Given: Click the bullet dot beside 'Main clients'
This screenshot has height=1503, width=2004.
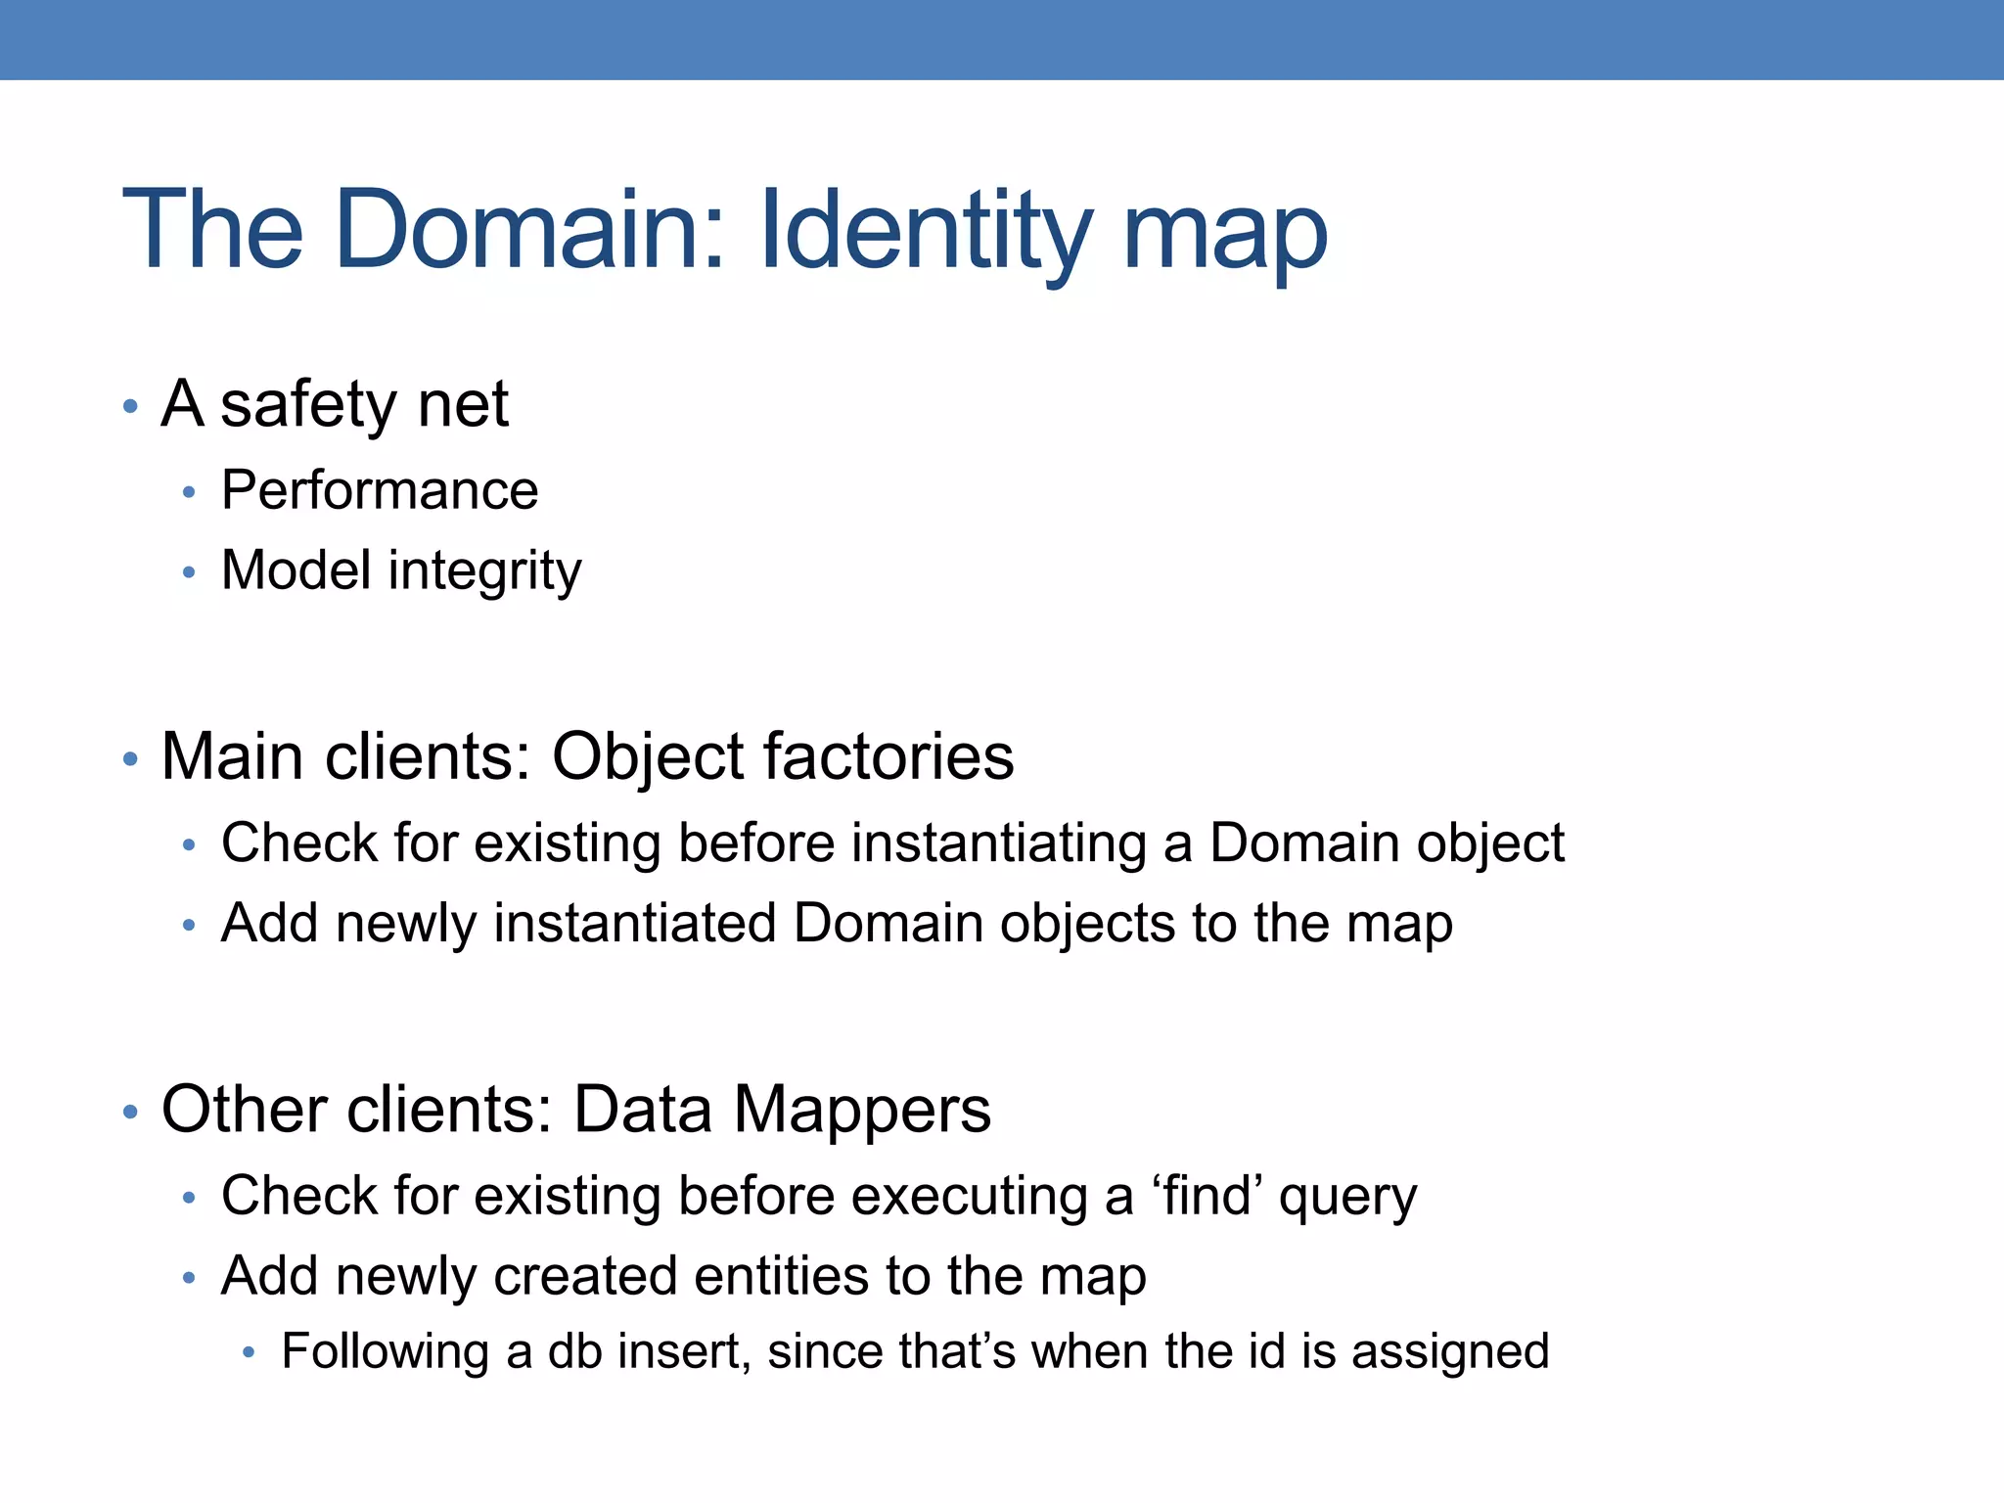Looking at the screenshot, I should 130,759.
